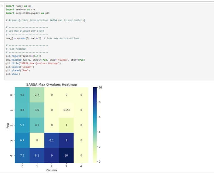The height and width of the screenshot is (173, 214).
Task: Click the 'plt.ylabel("Row")' code line
Action: coord(18,70)
